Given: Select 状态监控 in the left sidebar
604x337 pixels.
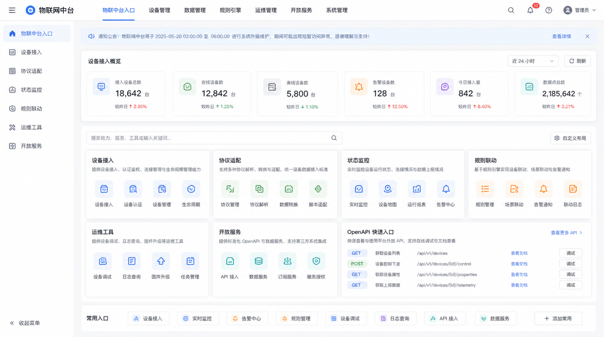Looking at the screenshot, I should click(x=37, y=90).
